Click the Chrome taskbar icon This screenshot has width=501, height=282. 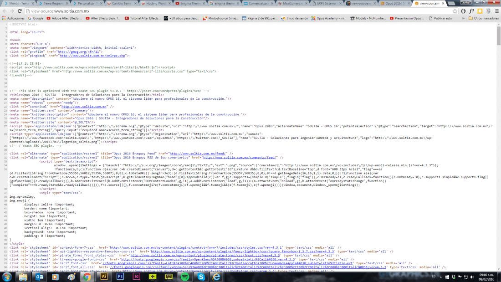pyautogui.click(x=87, y=277)
